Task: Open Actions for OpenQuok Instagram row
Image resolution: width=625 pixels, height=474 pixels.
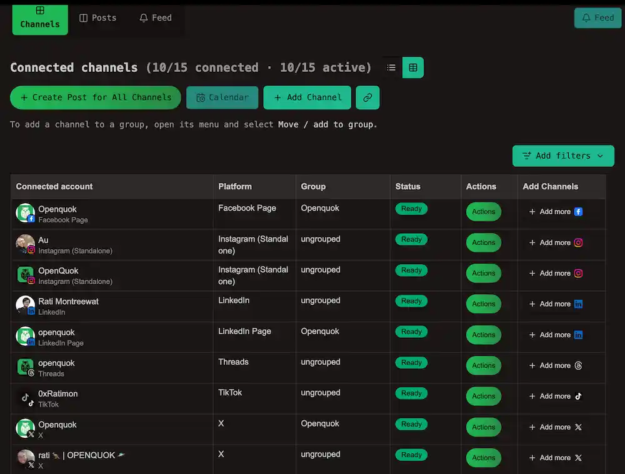Action: click(x=484, y=274)
